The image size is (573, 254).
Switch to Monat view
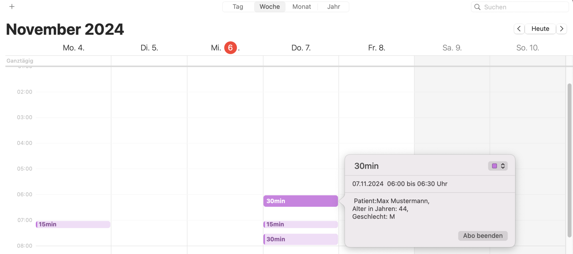pos(302,7)
